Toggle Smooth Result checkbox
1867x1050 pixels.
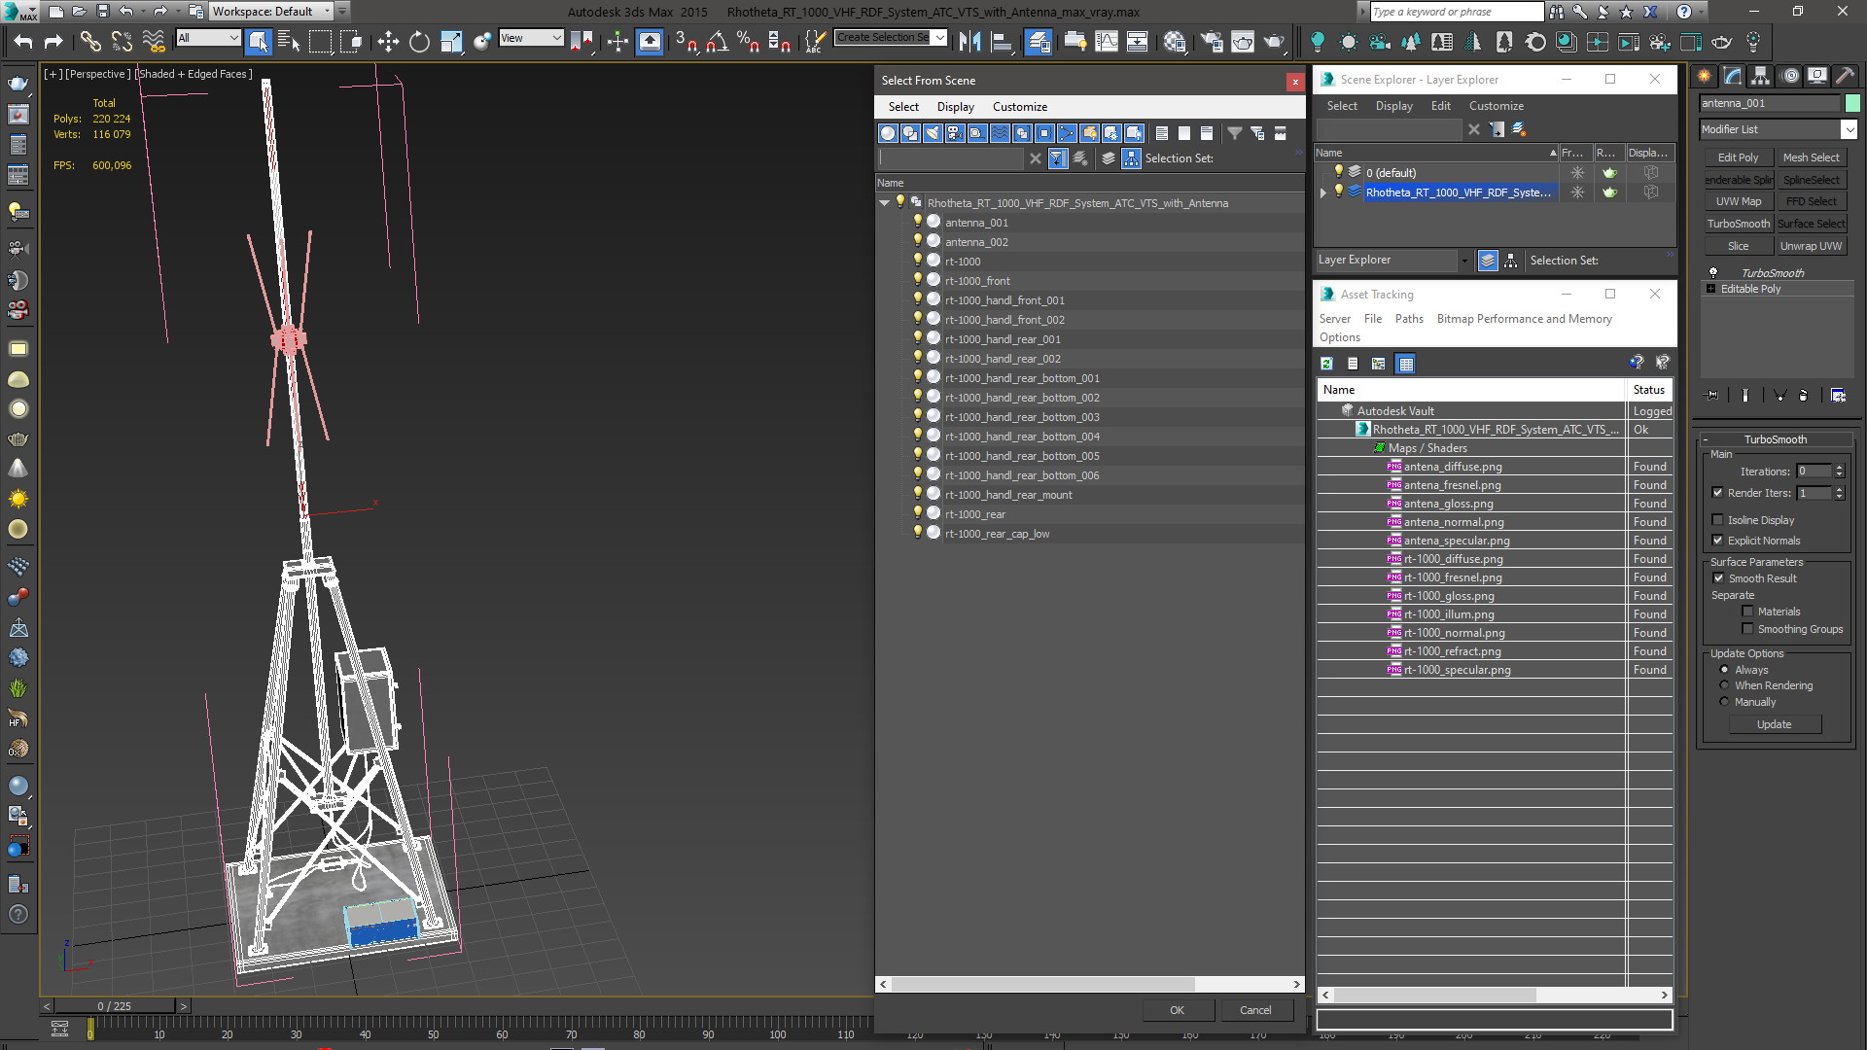(1718, 578)
